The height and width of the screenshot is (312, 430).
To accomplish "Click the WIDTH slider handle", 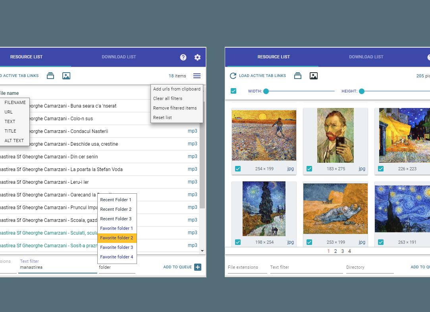I will click(266, 91).
